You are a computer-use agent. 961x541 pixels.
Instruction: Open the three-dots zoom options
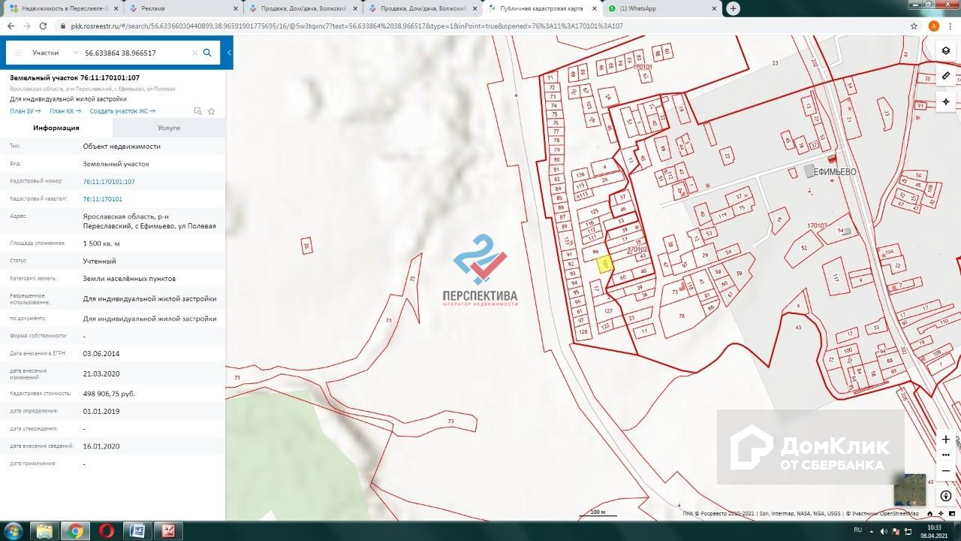[946, 455]
